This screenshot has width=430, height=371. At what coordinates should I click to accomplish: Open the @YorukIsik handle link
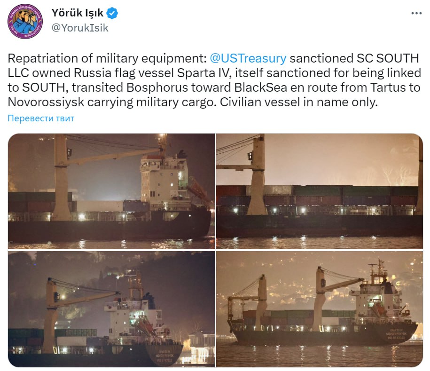pos(79,28)
